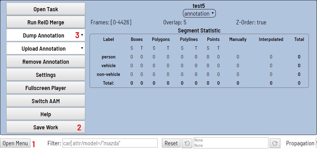
Task: Click the undo/redo history text box
Action: tap(231, 143)
